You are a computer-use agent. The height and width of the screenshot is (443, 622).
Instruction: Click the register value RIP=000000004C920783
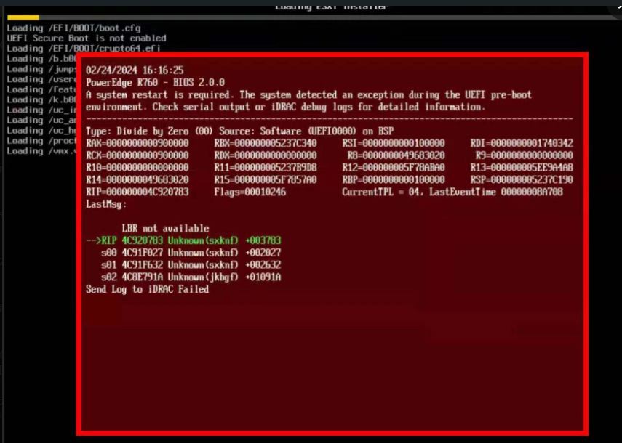click(137, 192)
